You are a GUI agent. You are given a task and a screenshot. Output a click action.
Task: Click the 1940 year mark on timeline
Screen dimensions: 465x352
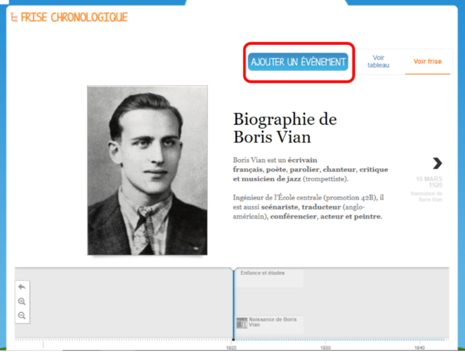click(x=419, y=348)
